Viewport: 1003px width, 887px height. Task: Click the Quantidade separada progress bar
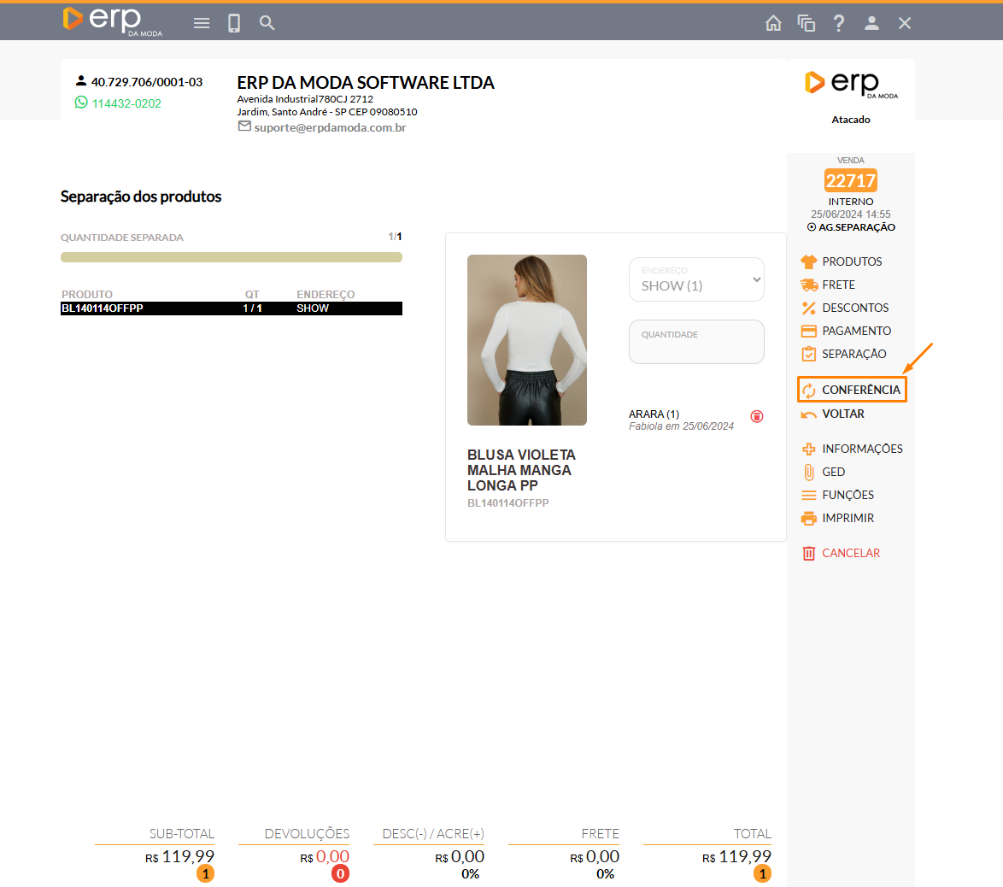231,257
